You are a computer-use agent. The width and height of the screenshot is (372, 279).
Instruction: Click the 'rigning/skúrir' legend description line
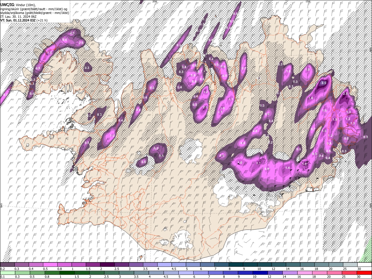(34, 9)
